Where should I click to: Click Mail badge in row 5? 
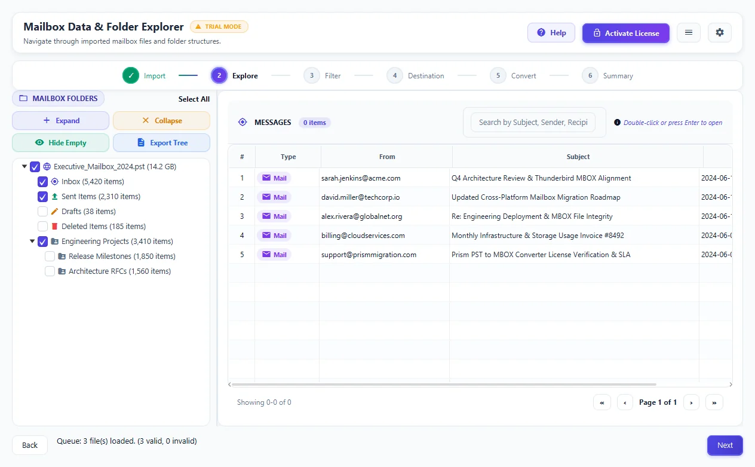tap(274, 255)
